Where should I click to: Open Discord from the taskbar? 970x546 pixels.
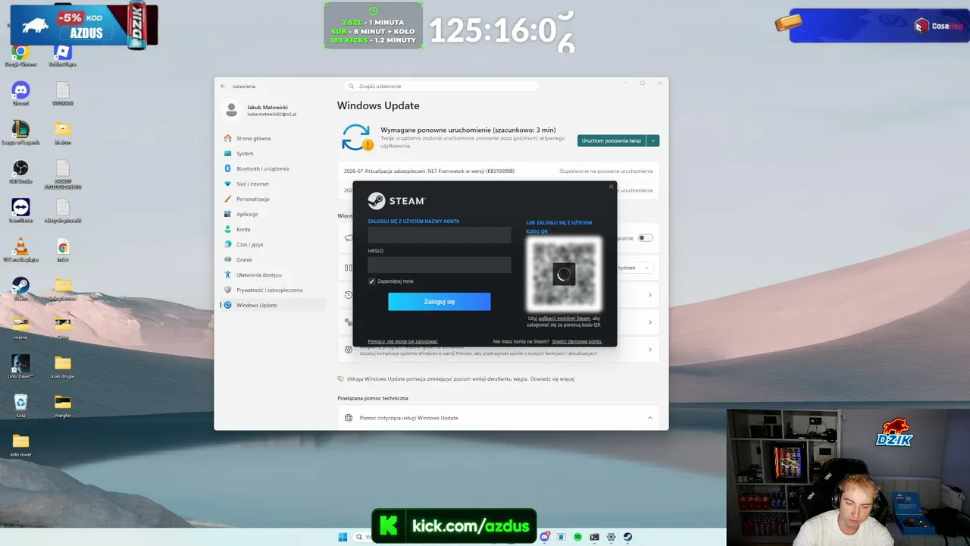click(545, 537)
